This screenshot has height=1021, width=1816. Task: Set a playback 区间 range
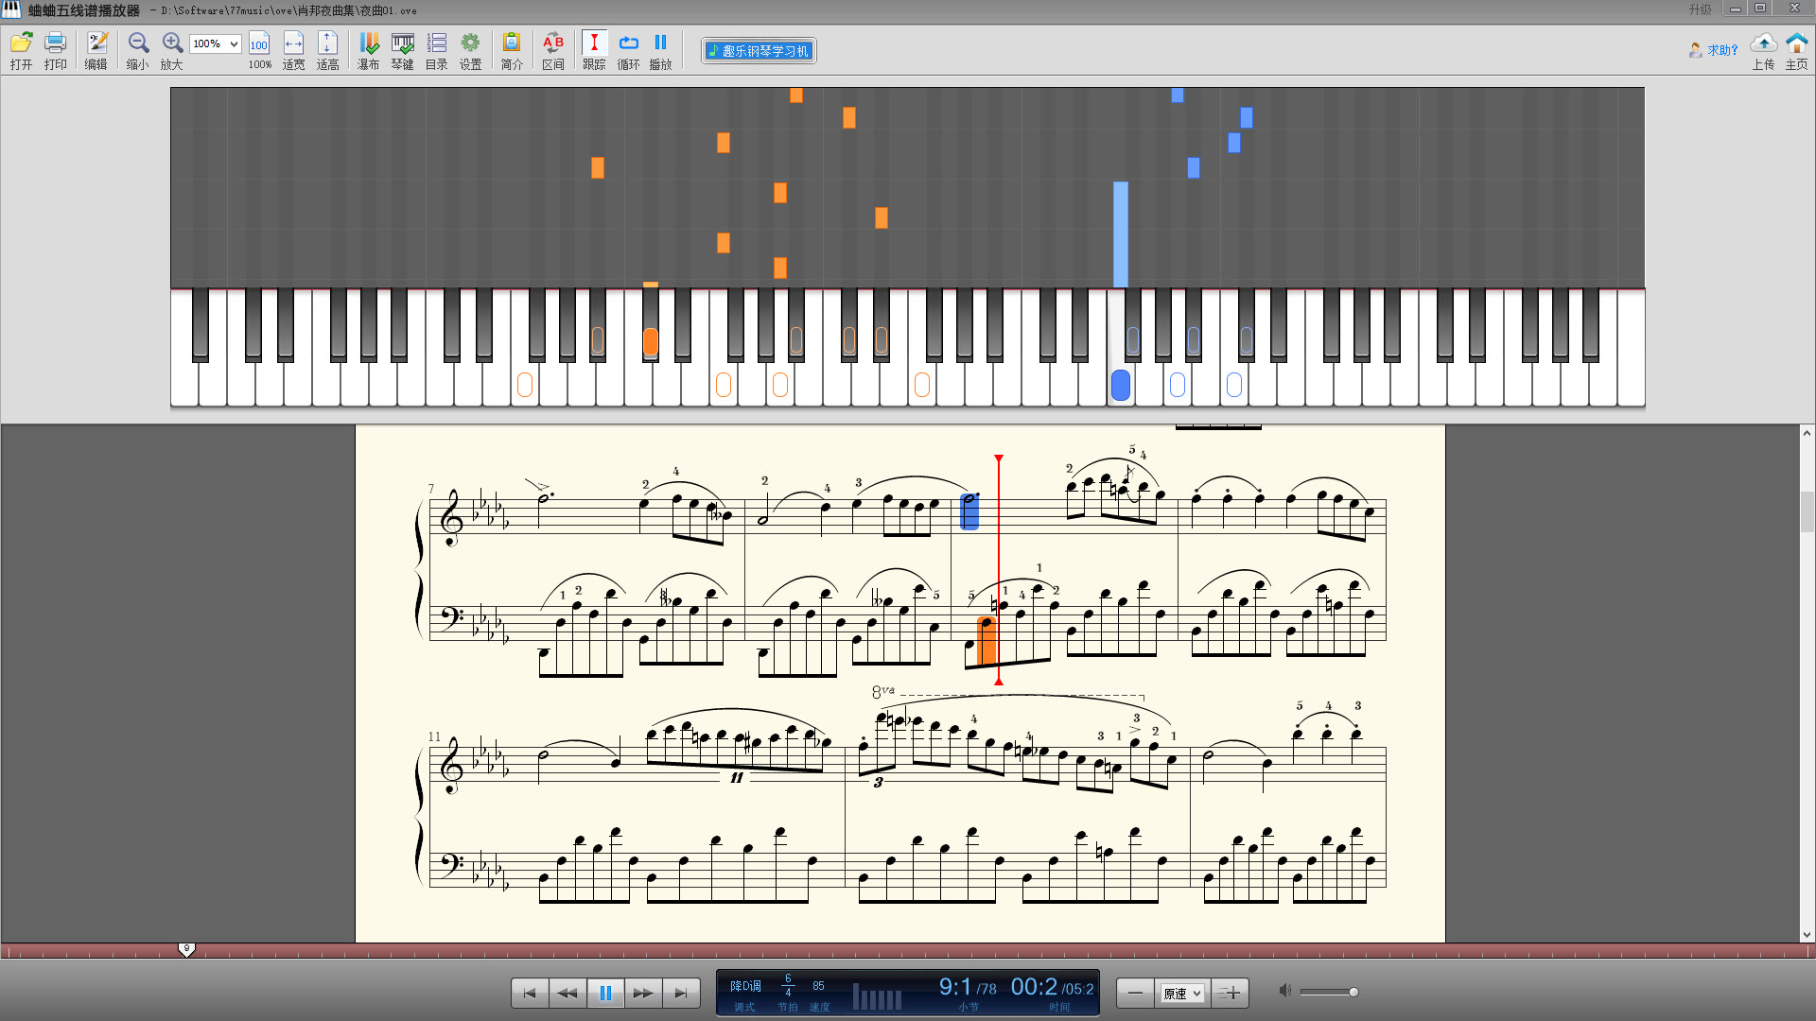[x=553, y=50]
